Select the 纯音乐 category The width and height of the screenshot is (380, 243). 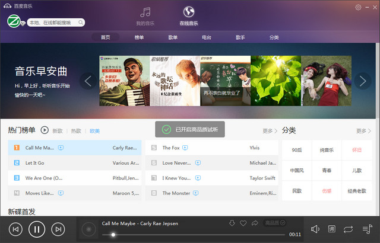[327, 150]
